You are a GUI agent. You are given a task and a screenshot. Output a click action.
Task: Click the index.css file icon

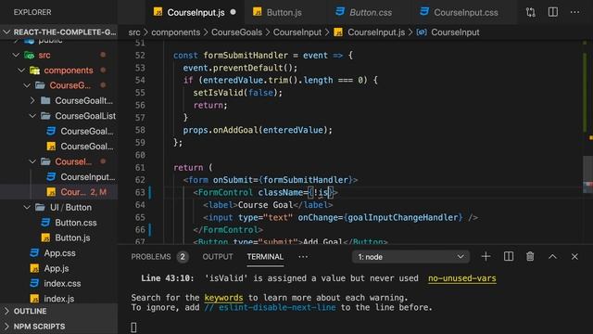click(x=35, y=283)
